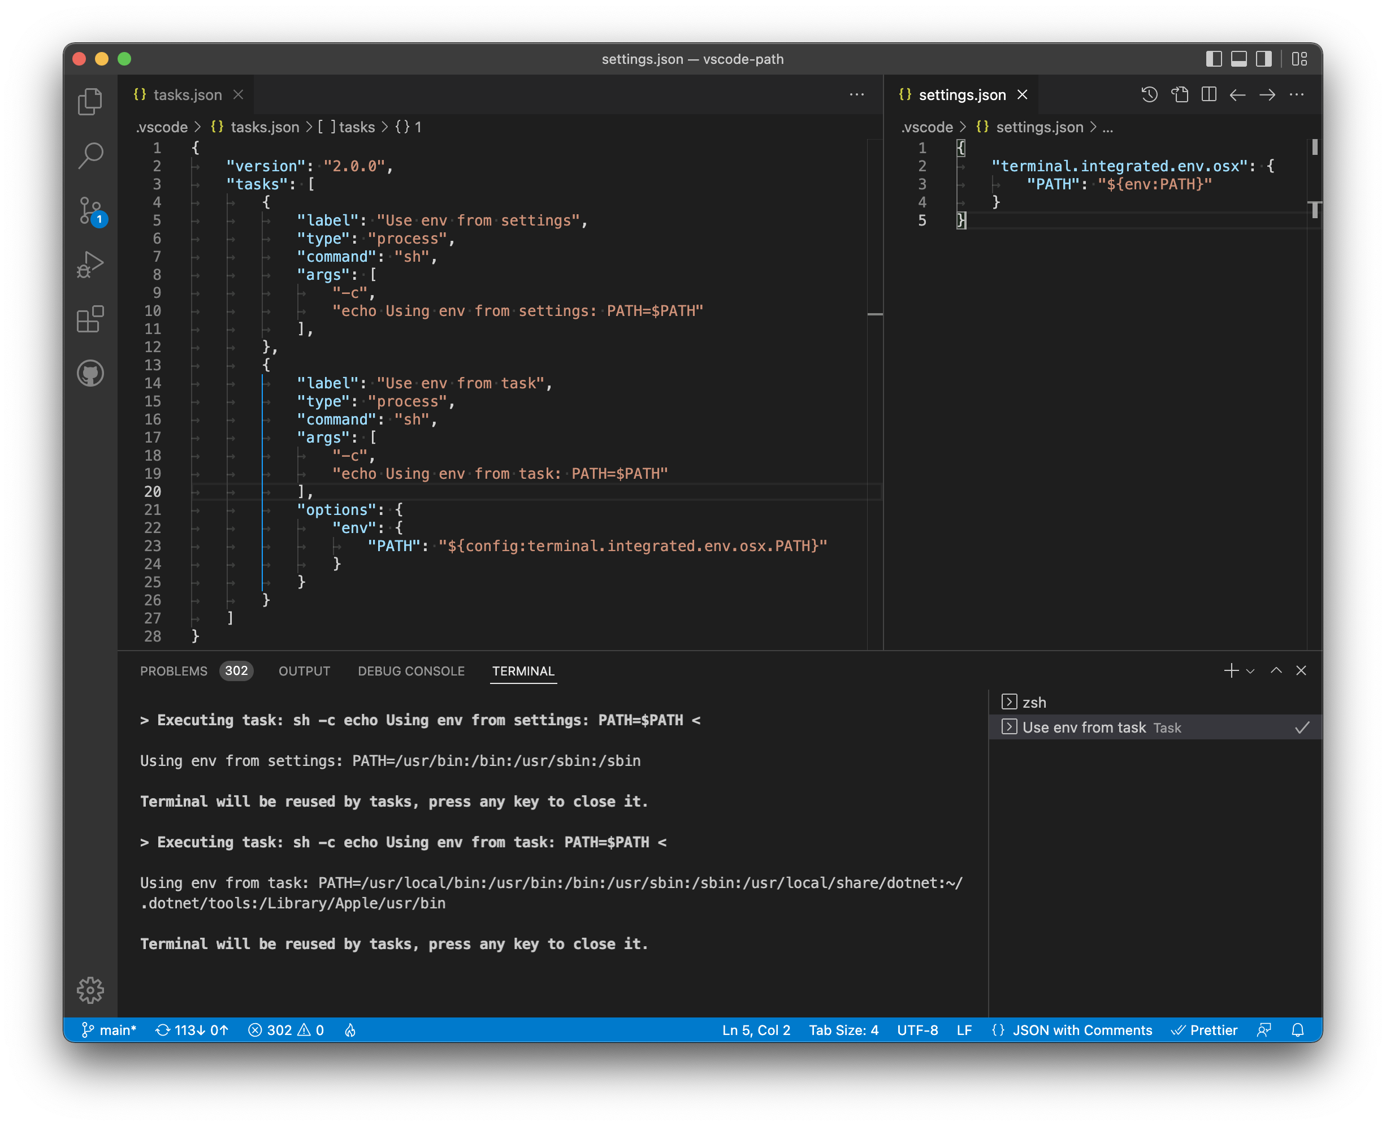Toggle Prettier extension status item
The height and width of the screenshot is (1126, 1386).
1206,1030
